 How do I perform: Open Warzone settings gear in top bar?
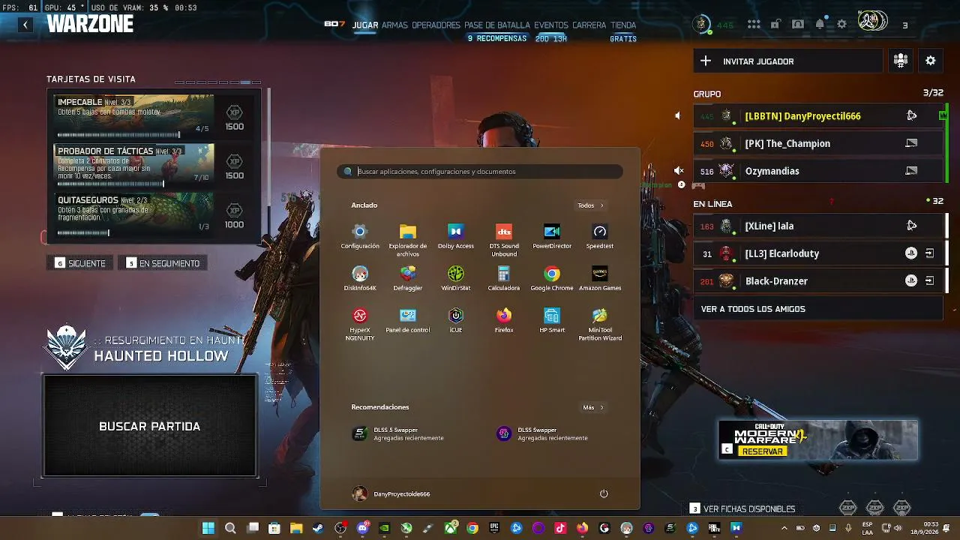[x=841, y=24]
